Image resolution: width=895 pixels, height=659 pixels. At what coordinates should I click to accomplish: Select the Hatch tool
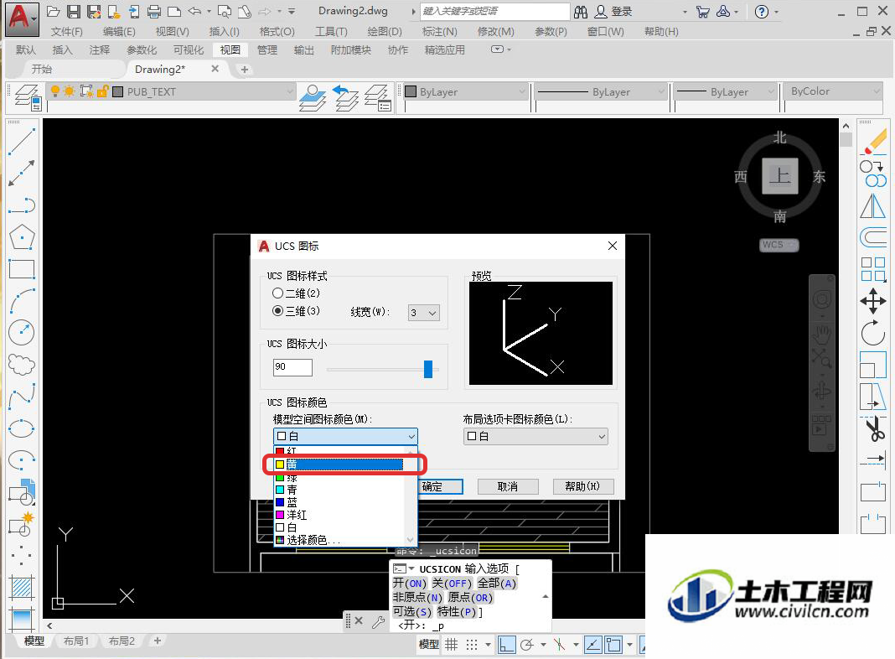pyautogui.click(x=22, y=587)
